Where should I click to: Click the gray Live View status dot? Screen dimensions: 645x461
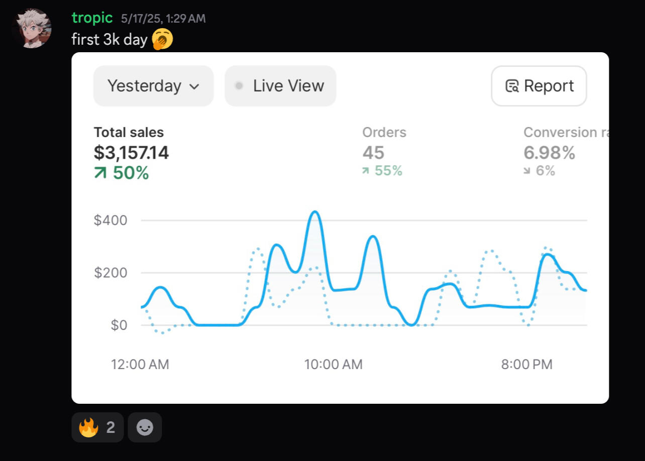[x=239, y=86]
